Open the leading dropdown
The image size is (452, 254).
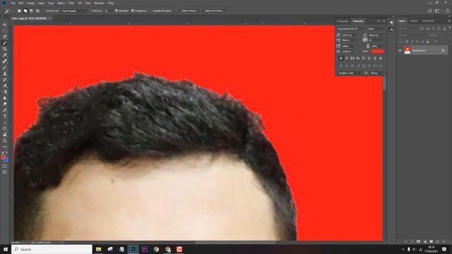coord(376,35)
